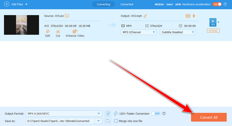
Task: Rename output with pencil icon
Action: point(145,16)
